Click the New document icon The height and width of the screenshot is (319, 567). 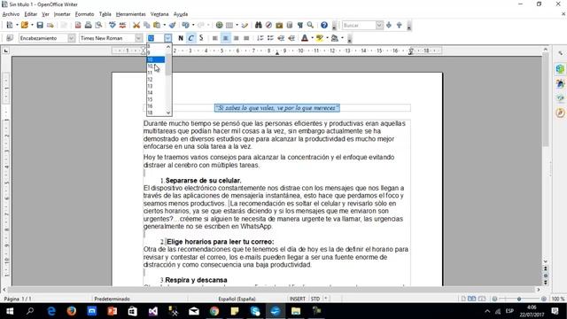pyautogui.click(x=10, y=25)
